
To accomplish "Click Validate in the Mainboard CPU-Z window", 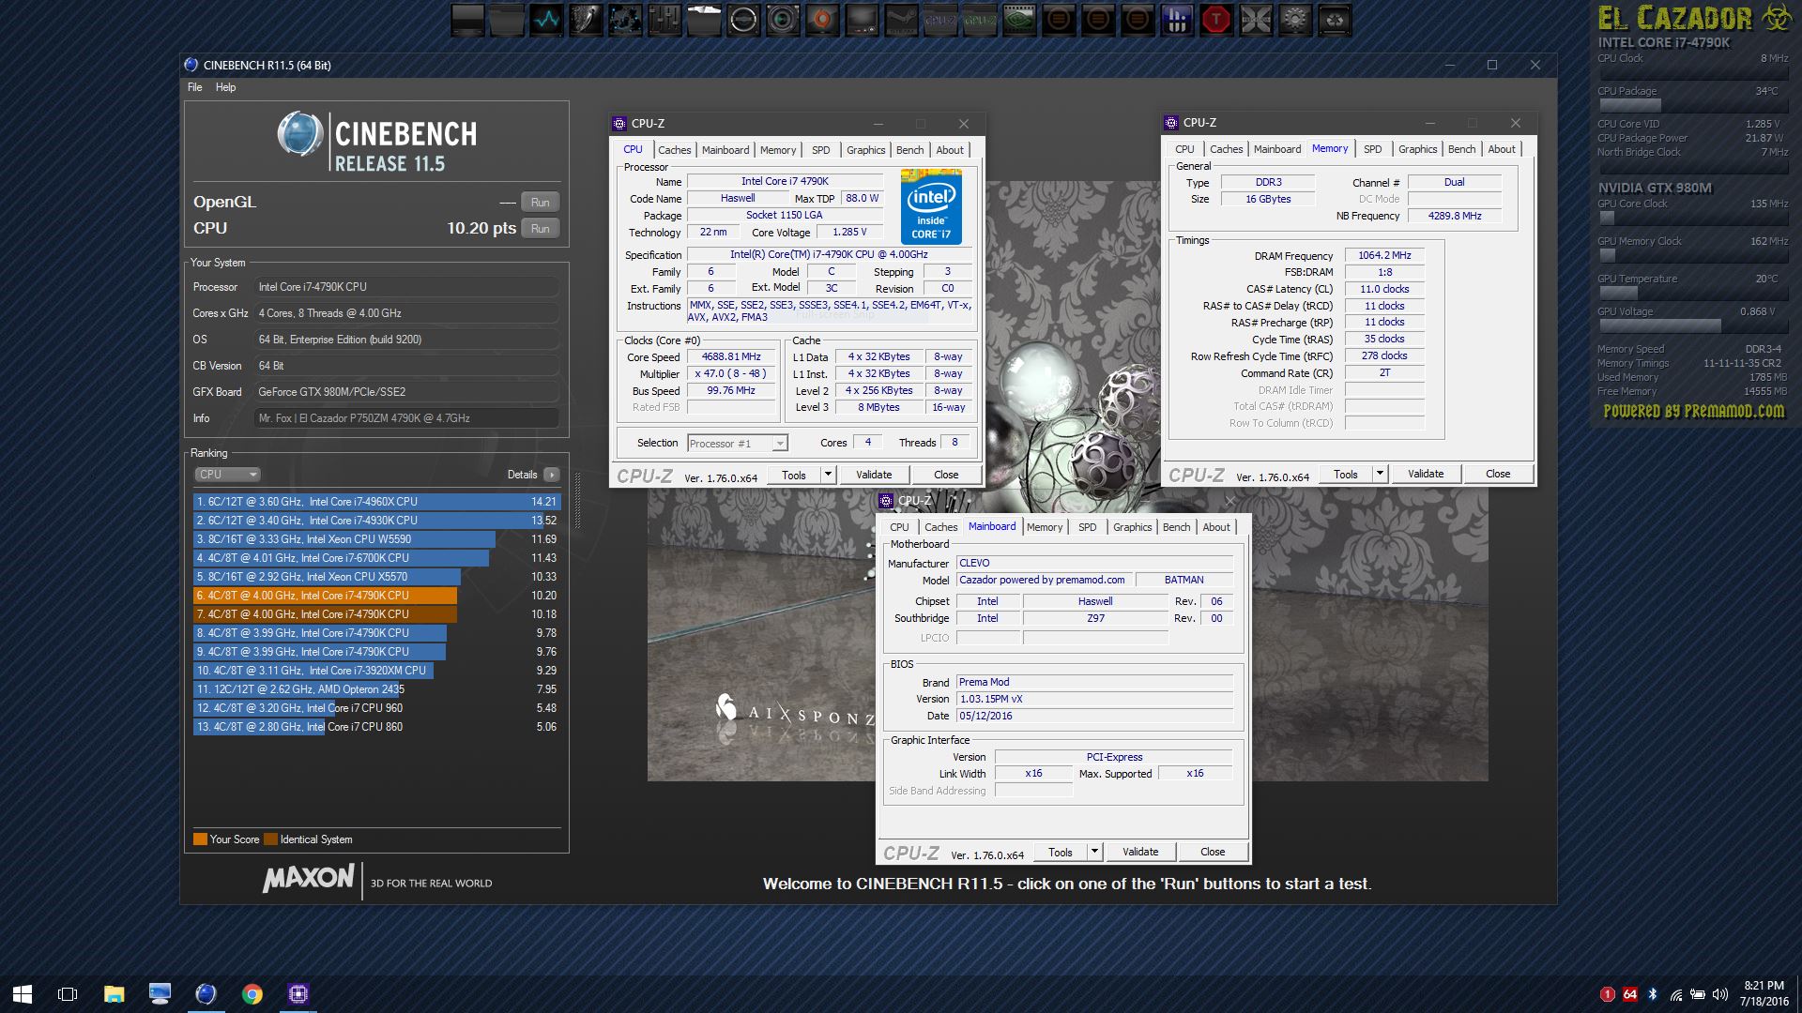I will [x=1140, y=852].
